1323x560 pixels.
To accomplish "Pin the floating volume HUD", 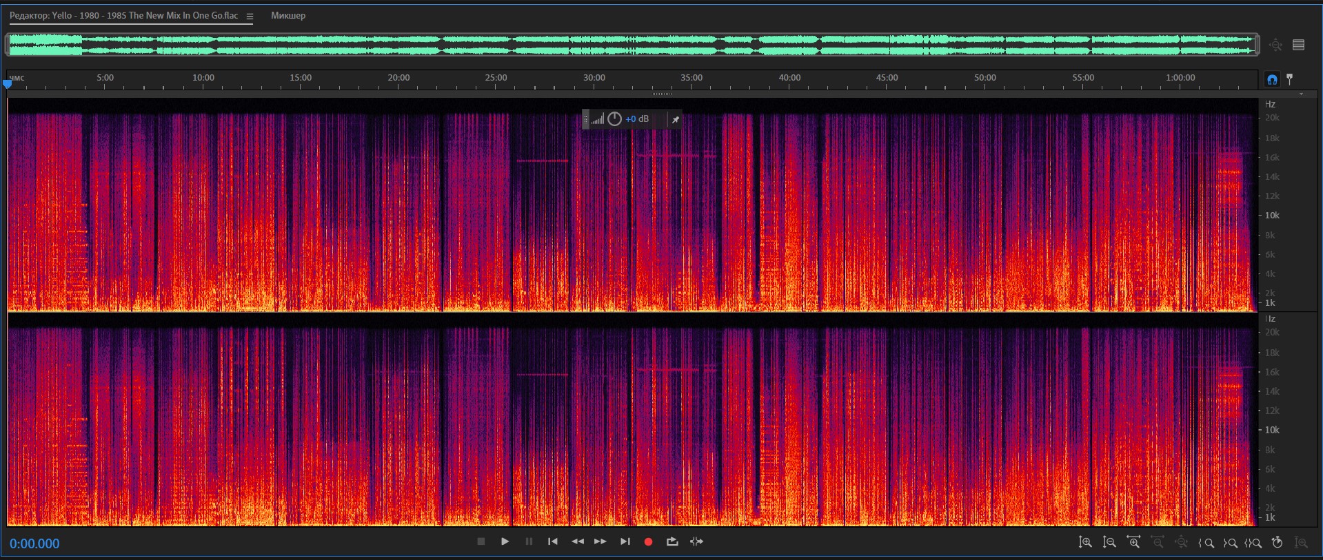I will 676,120.
